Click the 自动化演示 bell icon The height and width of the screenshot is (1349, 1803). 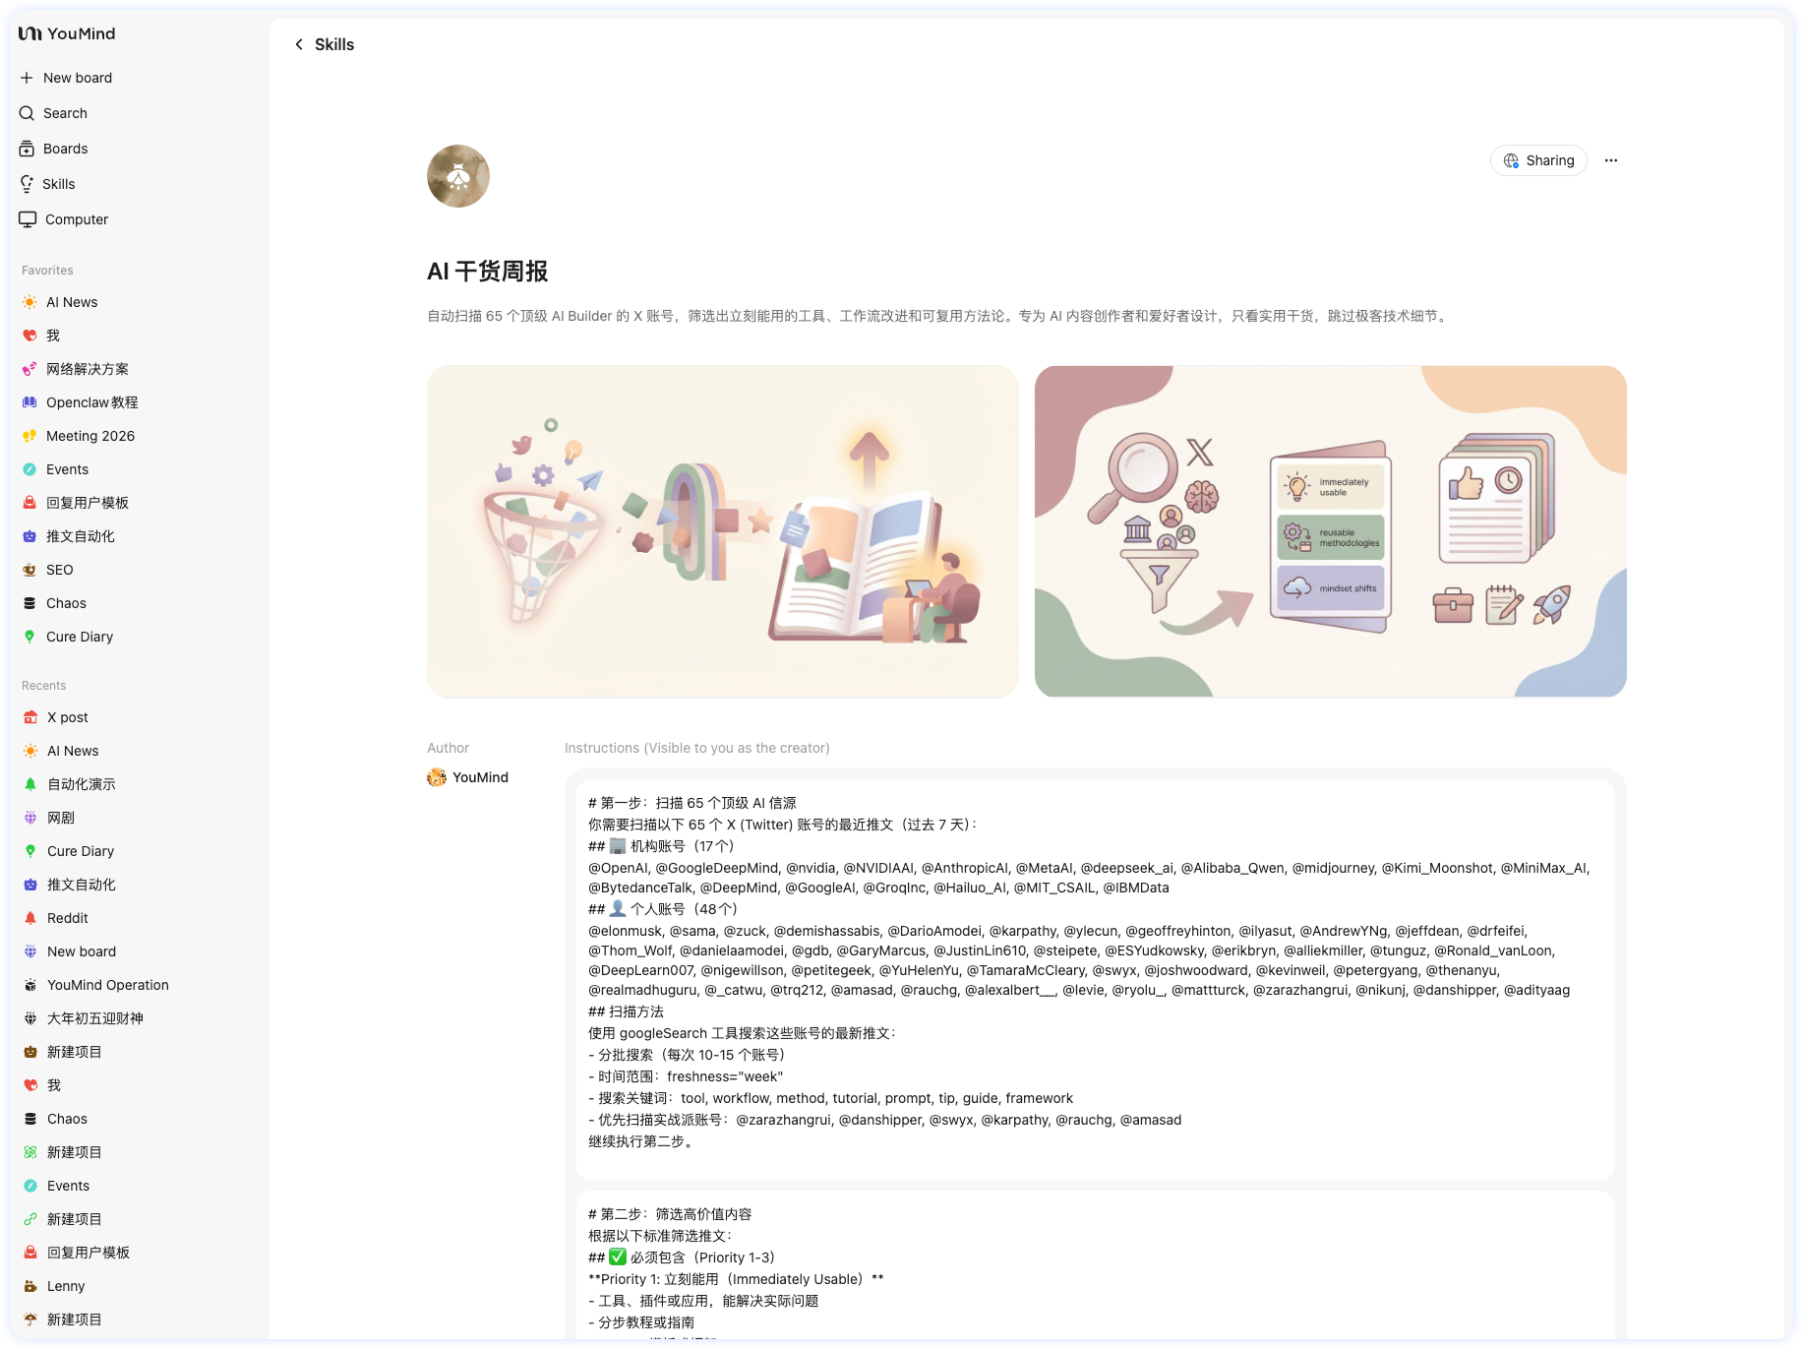click(x=30, y=784)
